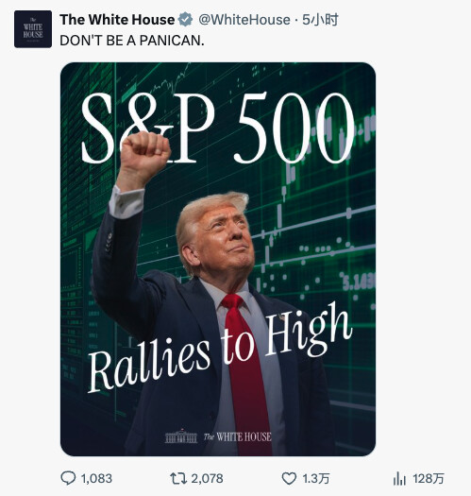Click the White House building logo in poster
471x496 pixels.
coord(181,436)
